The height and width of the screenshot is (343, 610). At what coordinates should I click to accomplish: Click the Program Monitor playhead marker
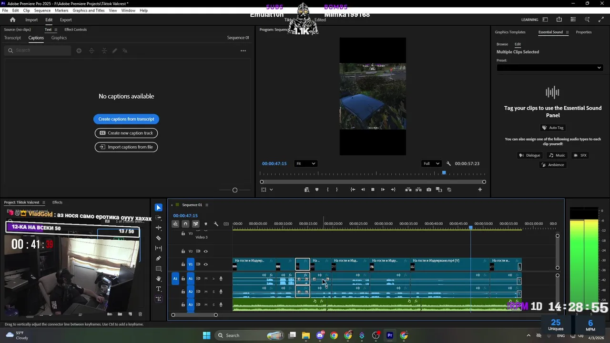[444, 173]
